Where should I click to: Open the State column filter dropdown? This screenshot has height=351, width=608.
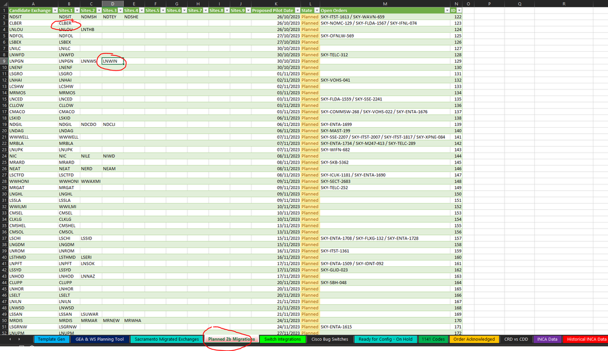pos(317,10)
